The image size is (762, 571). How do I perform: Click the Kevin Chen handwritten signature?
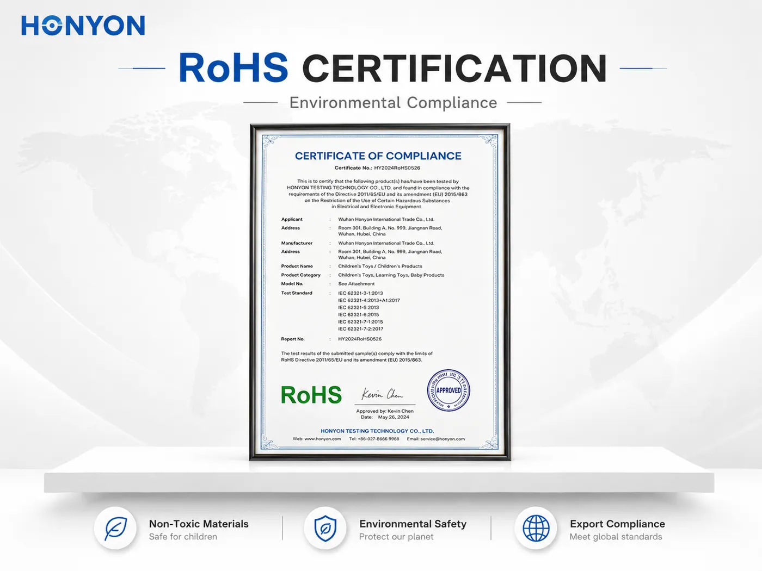[383, 394]
